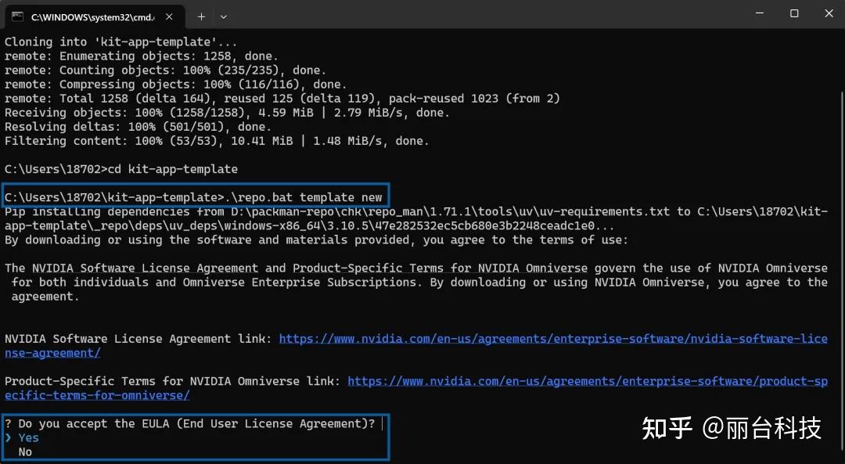
Task: Select Yes to accept the EULA
Action: point(29,438)
